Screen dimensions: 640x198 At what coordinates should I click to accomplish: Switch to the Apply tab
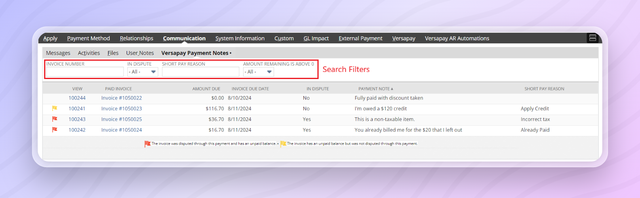50,38
